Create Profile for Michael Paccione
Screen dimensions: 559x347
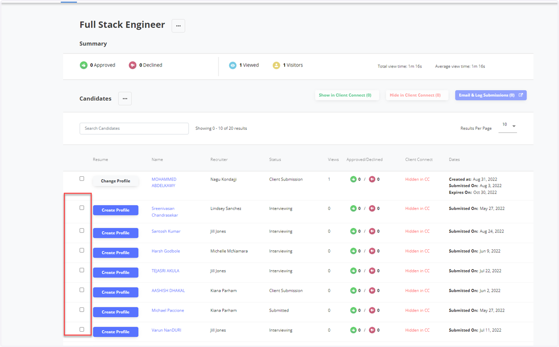[x=116, y=312]
